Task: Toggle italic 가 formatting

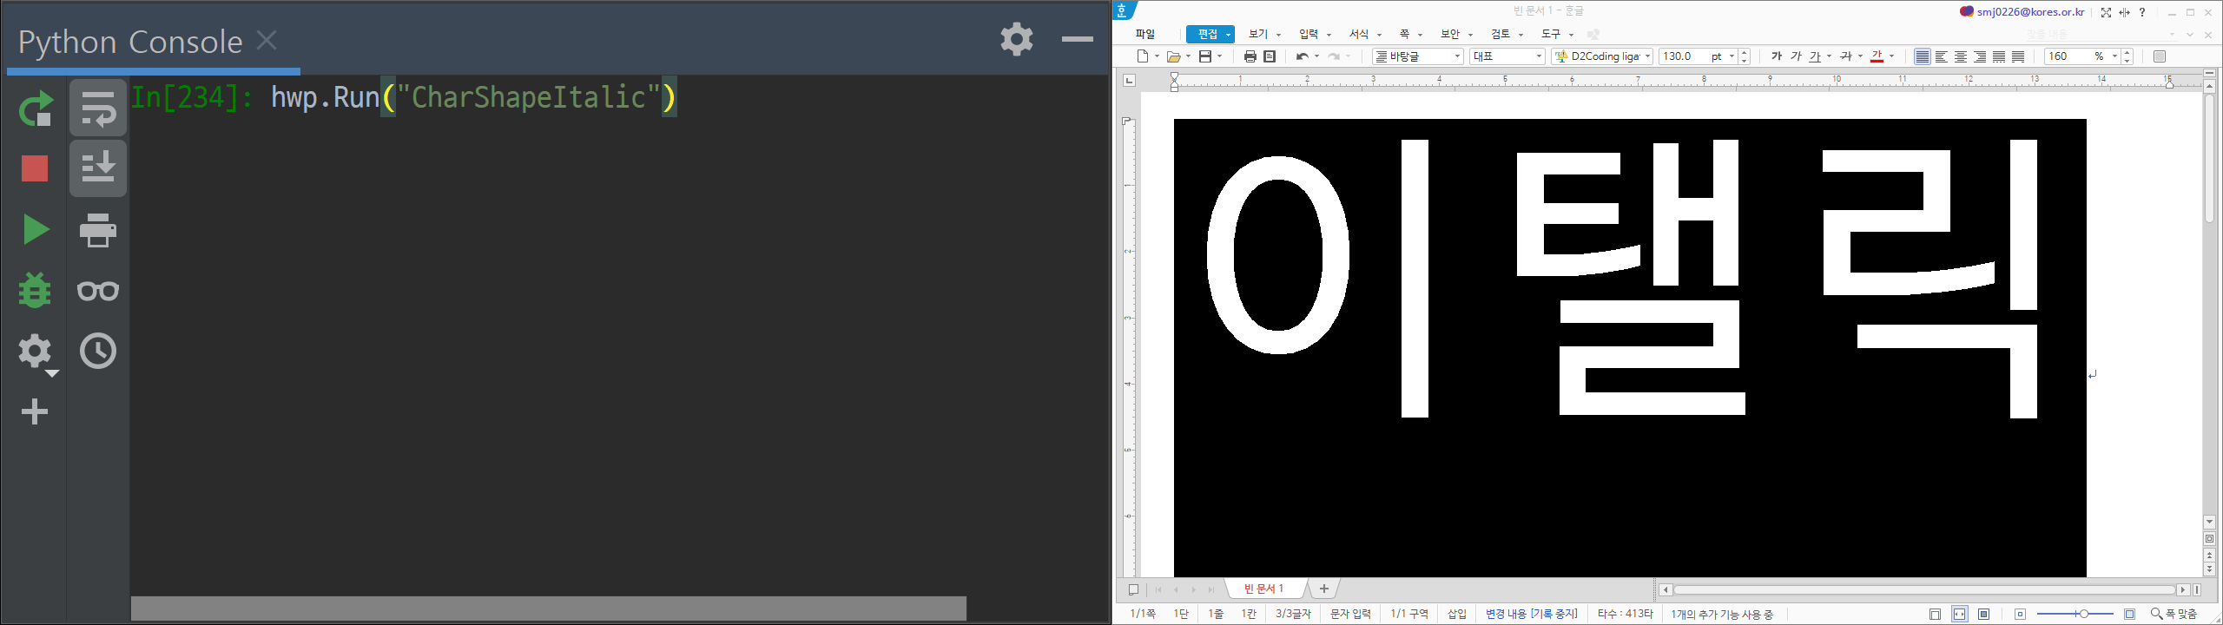Action: click(1796, 56)
